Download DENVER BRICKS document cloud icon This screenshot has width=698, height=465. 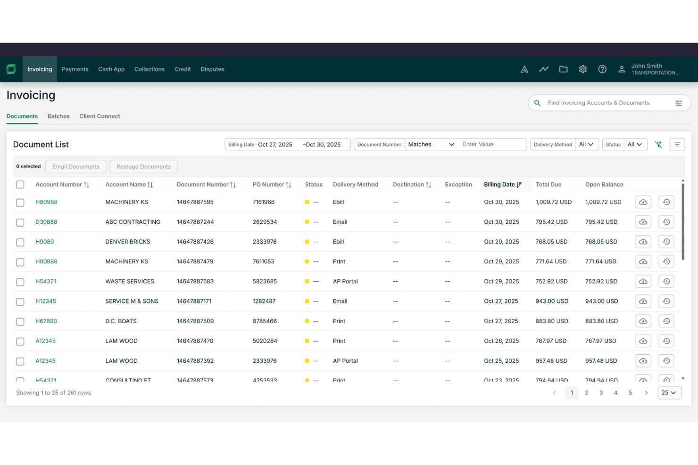pyautogui.click(x=643, y=242)
